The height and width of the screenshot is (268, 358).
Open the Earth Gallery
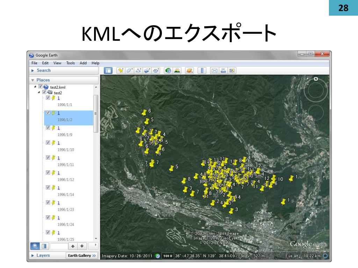(82, 256)
